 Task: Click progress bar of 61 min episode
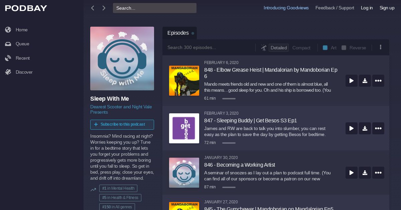tap(229, 99)
